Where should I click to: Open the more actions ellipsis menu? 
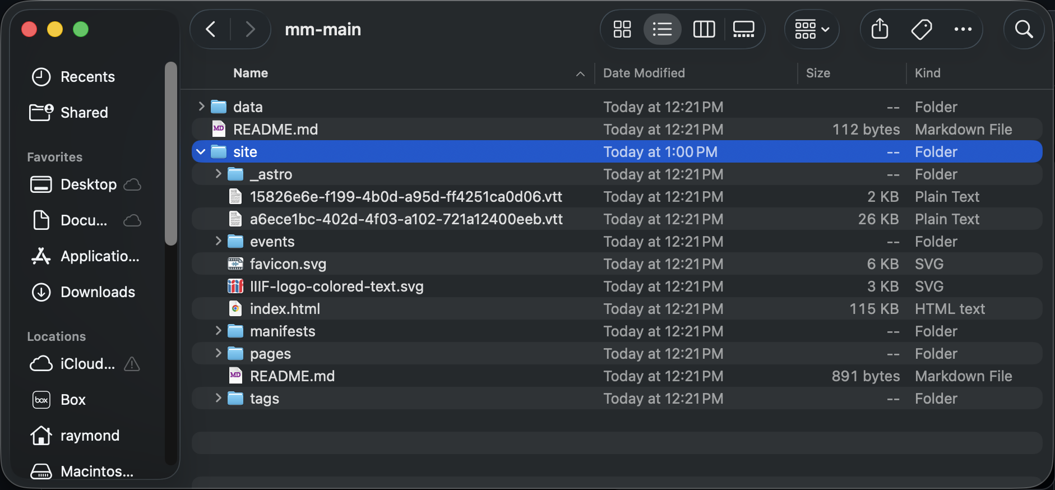[963, 29]
